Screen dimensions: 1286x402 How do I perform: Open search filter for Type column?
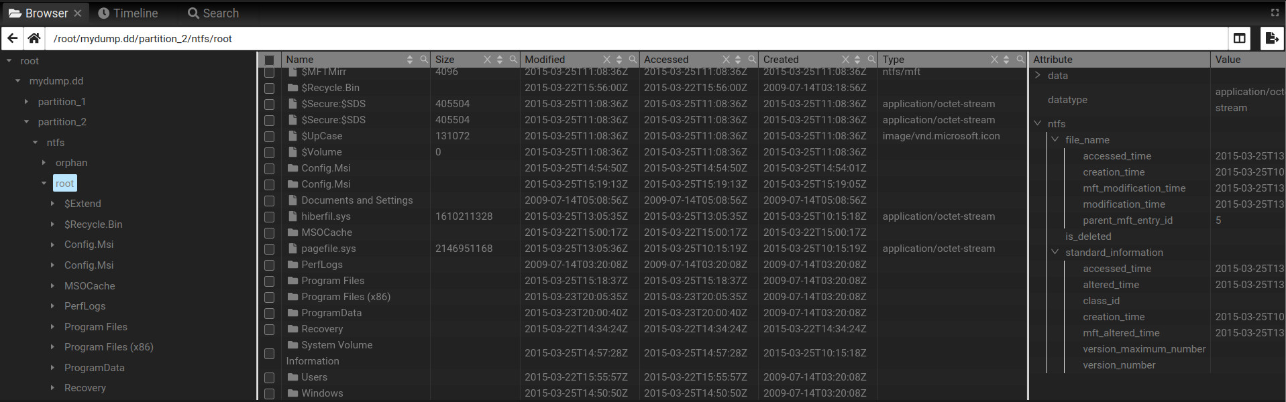[1020, 60]
